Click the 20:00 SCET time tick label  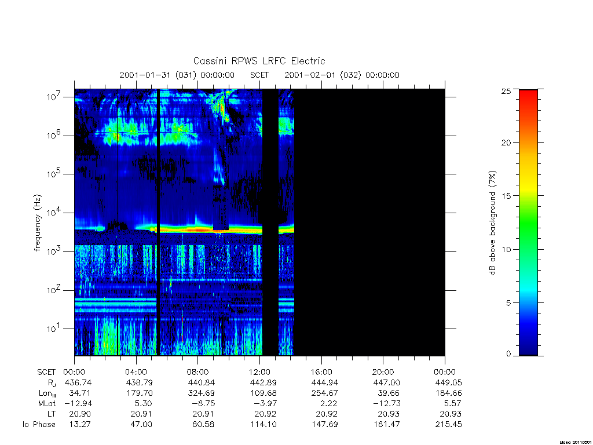tap(383, 372)
